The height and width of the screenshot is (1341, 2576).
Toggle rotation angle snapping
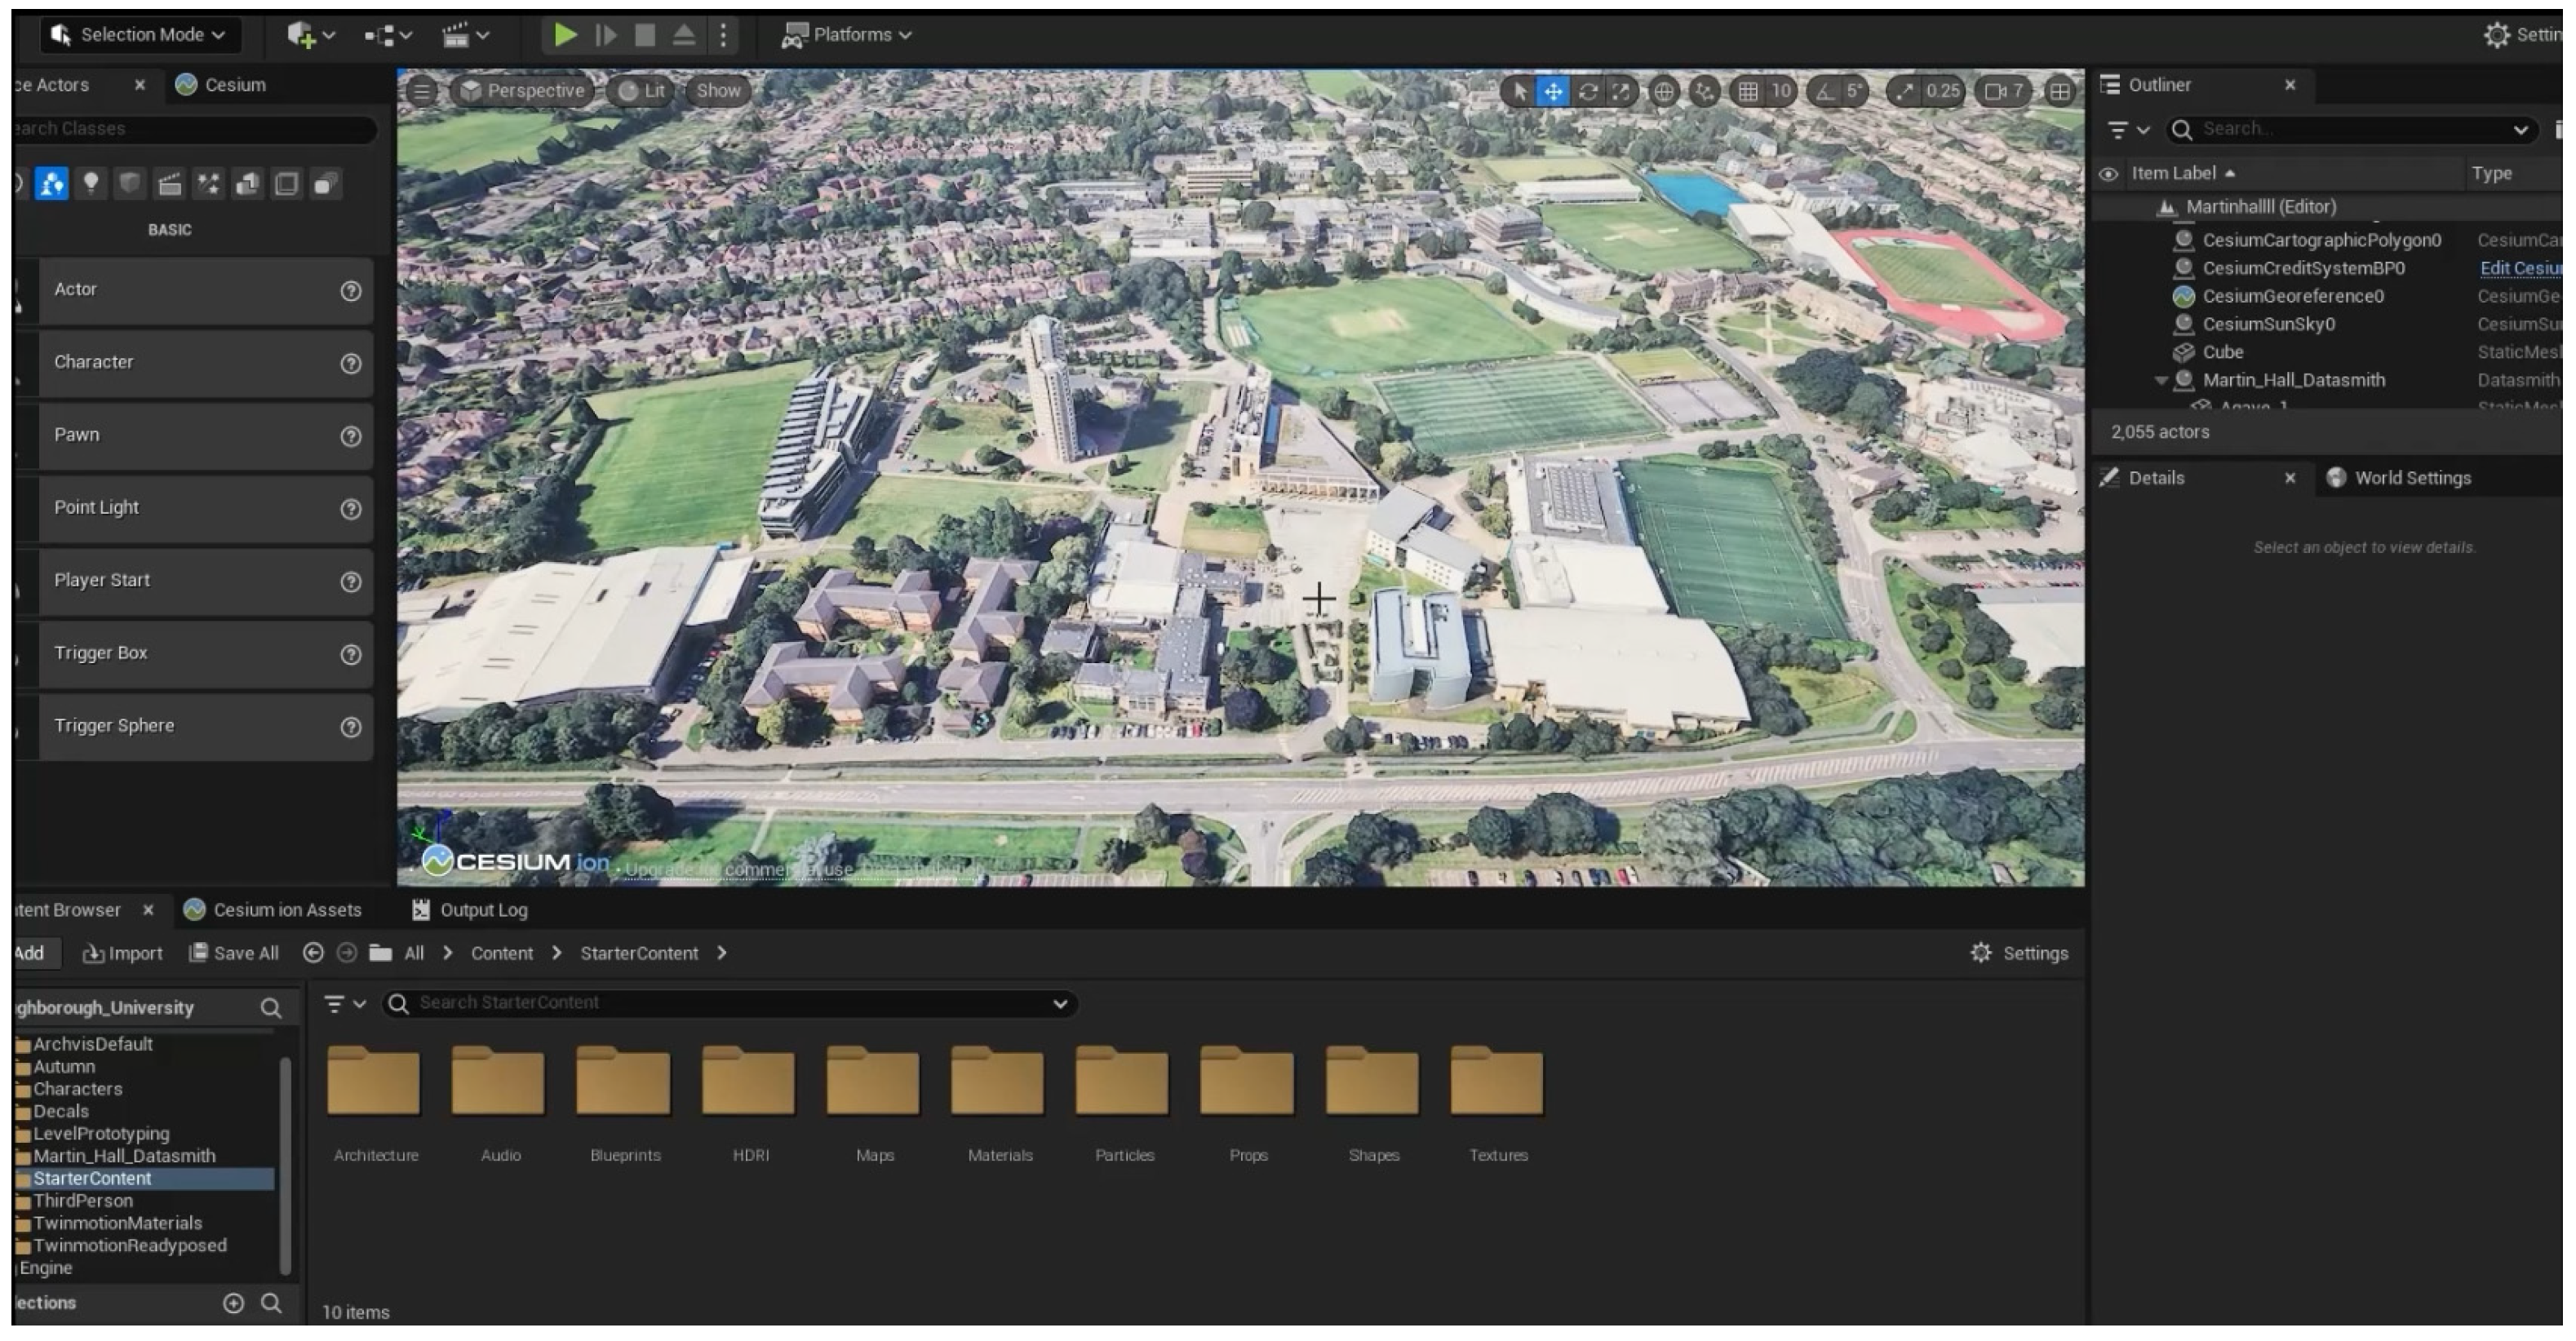1826,92
